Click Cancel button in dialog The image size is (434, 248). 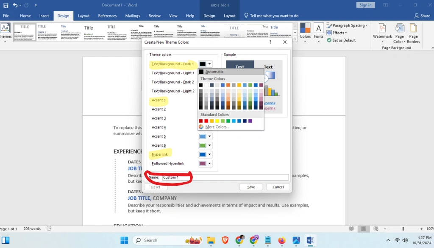pyautogui.click(x=278, y=187)
